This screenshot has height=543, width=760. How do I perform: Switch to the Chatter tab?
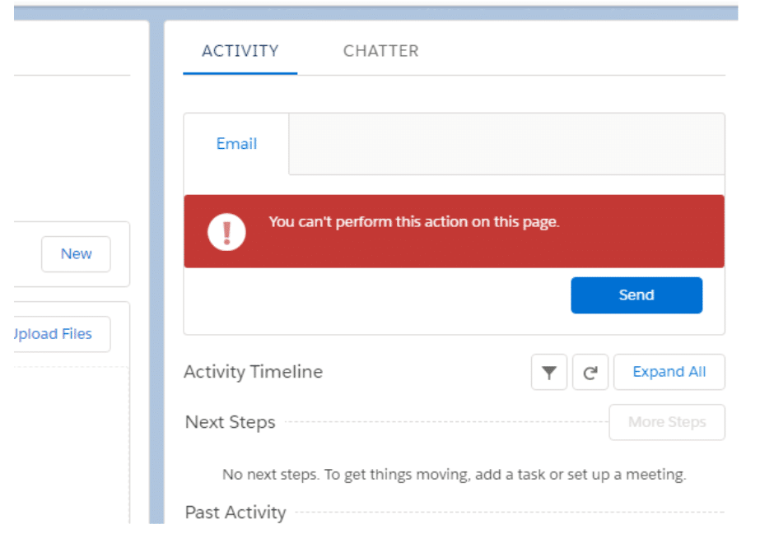click(380, 51)
